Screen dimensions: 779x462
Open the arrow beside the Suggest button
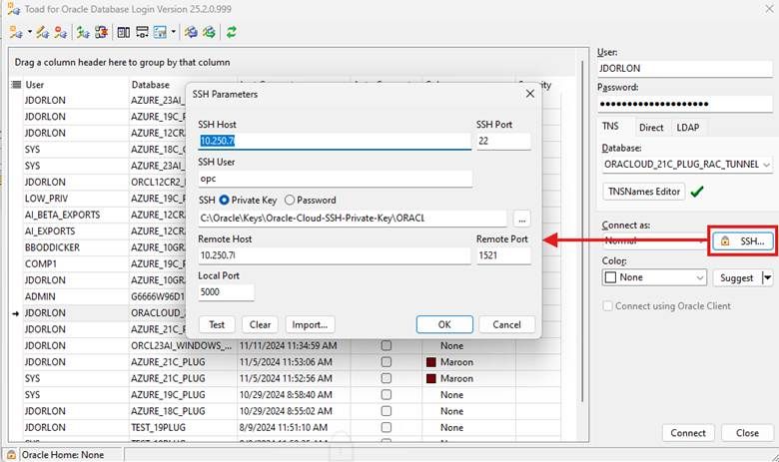pos(768,277)
